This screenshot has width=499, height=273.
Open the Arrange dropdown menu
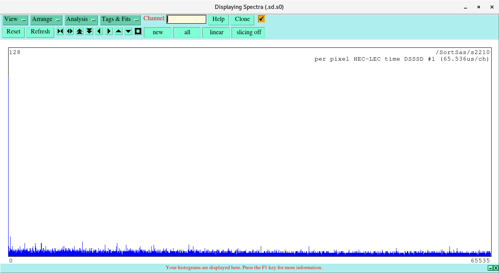coord(46,19)
